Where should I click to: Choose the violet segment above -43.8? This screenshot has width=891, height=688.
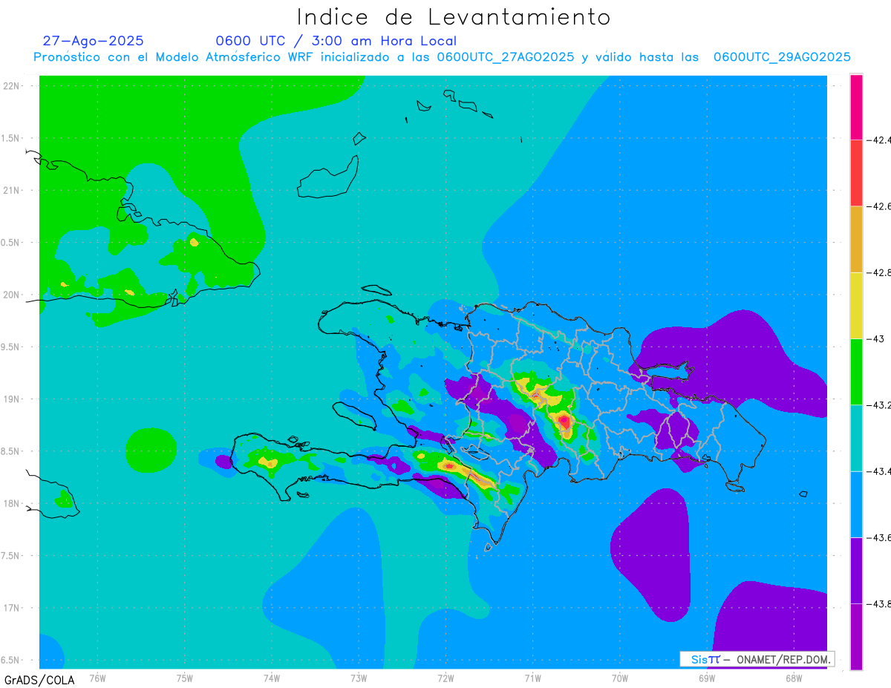[x=856, y=570]
